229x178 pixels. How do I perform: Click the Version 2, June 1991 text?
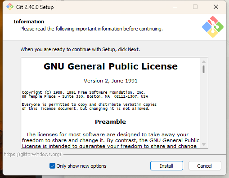click(x=111, y=81)
